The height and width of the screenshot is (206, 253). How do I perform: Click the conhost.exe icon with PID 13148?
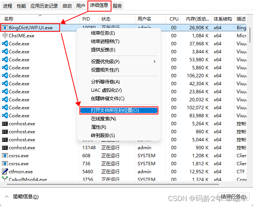click(x=5, y=147)
